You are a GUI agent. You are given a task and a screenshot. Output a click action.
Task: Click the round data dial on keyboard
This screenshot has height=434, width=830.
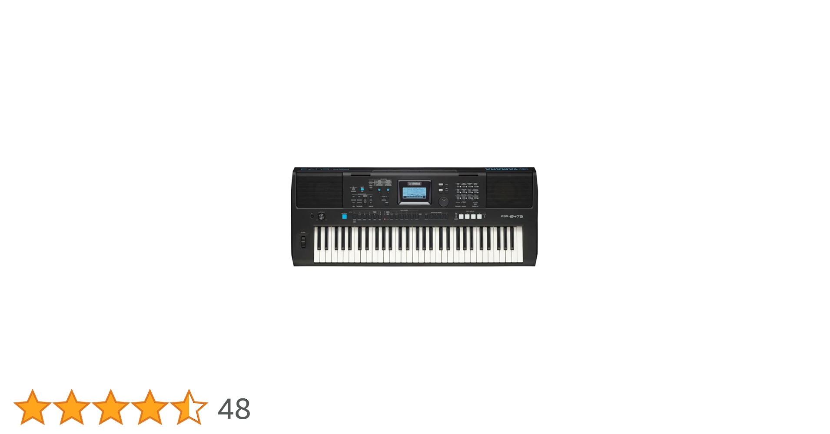tap(443, 201)
